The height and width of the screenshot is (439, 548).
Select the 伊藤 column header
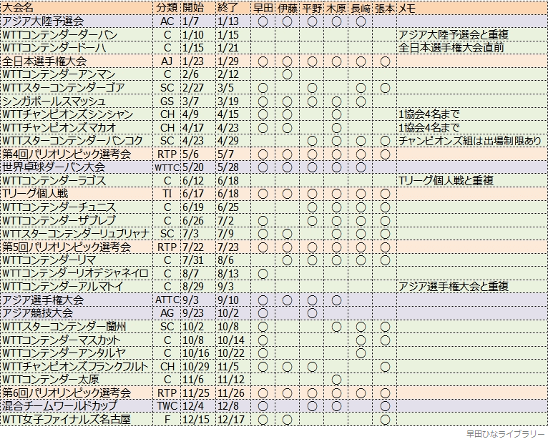coord(287,8)
